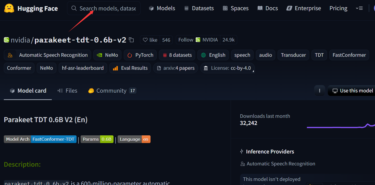
Task: Click the Params 0.6B badge
Action: point(97,139)
